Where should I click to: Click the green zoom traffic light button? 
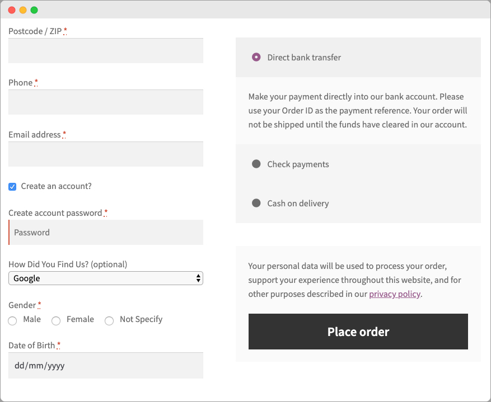tap(34, 10)
